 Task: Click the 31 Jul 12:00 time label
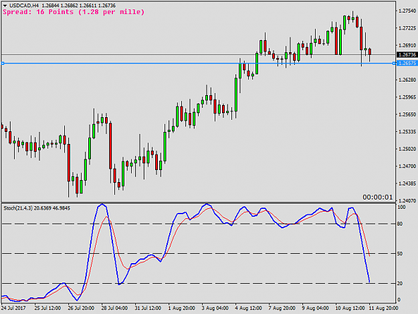[148, 308]
